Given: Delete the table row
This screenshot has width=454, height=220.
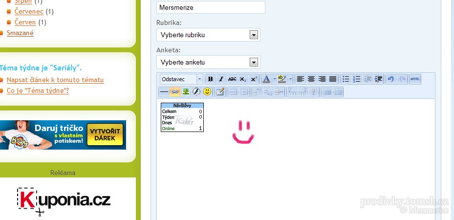Looking at the screenshot, I should tap(279, 92).
